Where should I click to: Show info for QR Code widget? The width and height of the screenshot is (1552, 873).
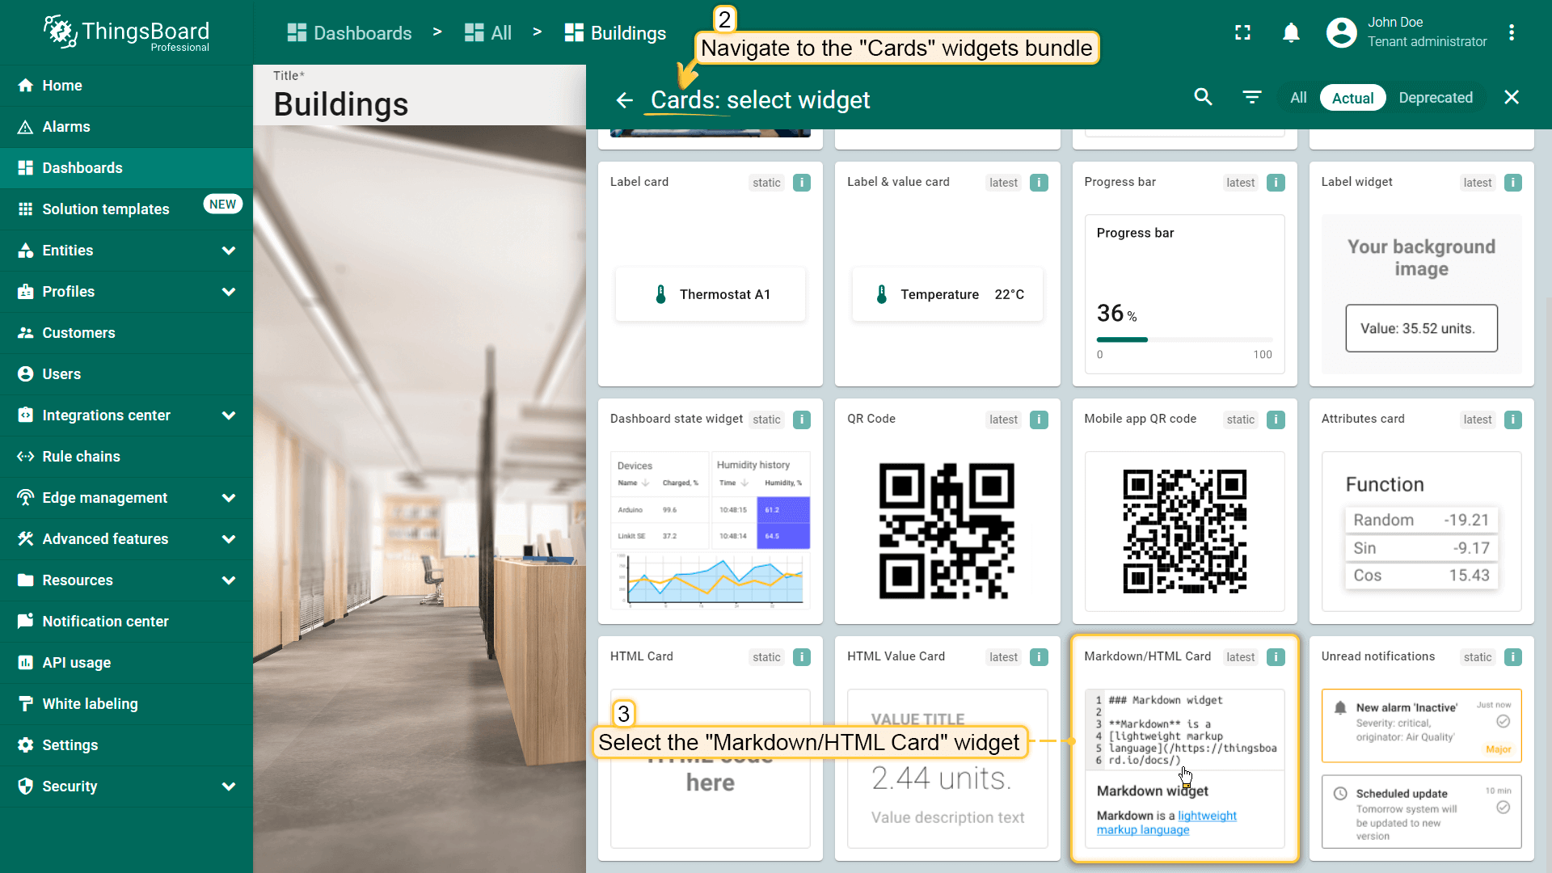(x=1039, y=420)
